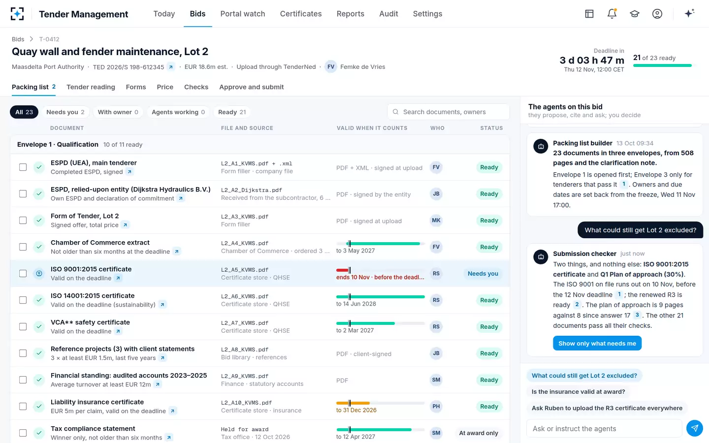Open the layout panel icon in header

tap(589, 14)
